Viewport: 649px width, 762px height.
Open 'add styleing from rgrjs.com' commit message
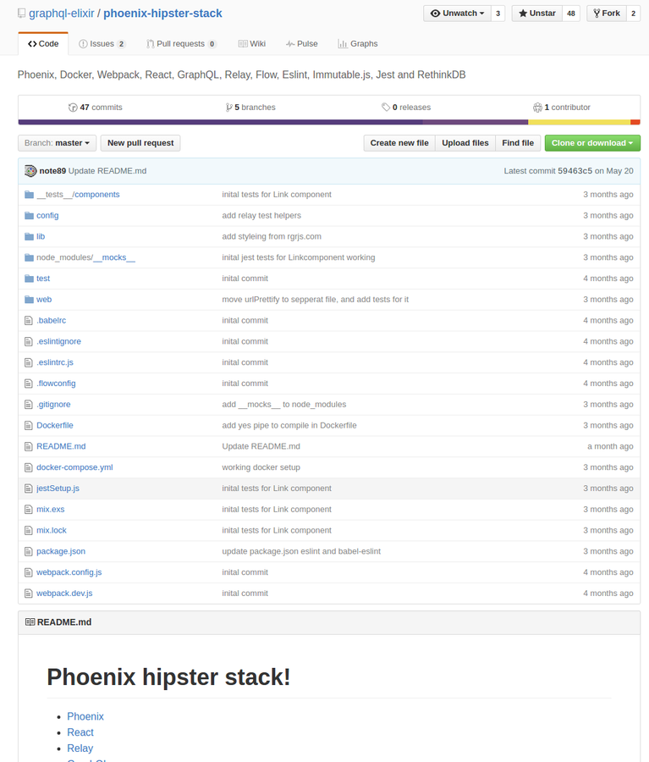tap(272, 236)
